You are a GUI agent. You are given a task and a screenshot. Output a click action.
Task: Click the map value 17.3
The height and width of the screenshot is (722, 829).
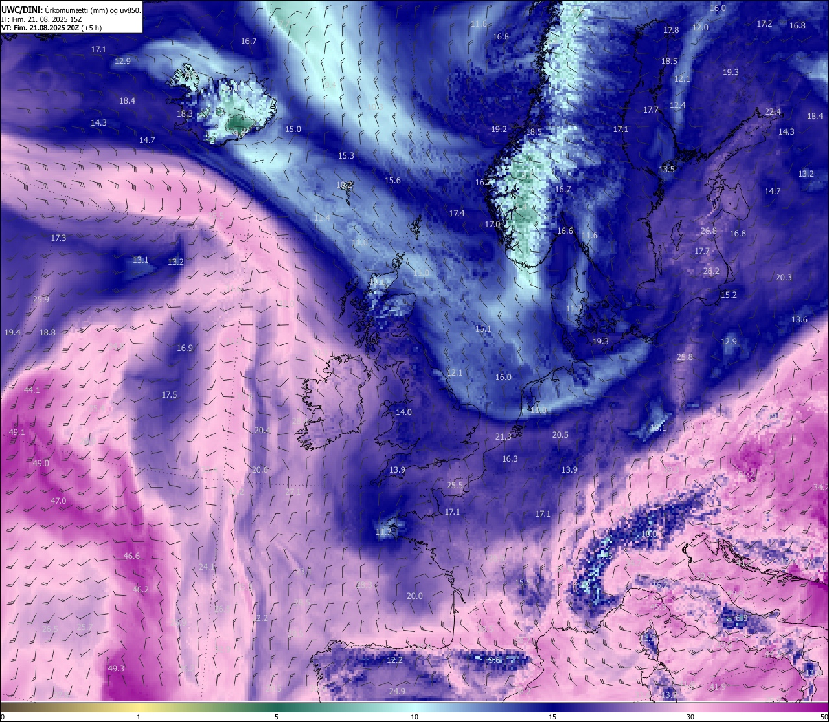[x=58, y=238]
